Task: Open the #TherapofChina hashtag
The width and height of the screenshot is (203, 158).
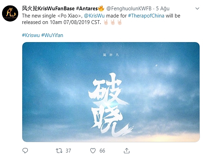Action: (x=146, y=16)
